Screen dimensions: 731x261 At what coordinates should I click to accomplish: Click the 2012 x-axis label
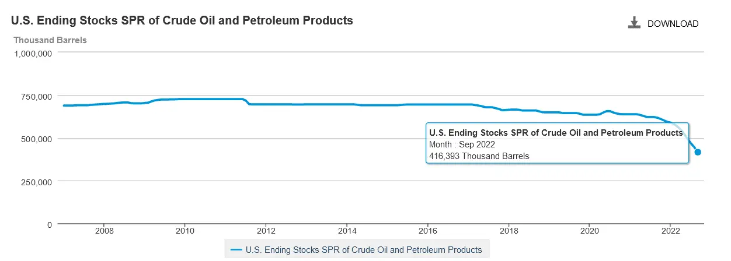pos(266,230)
